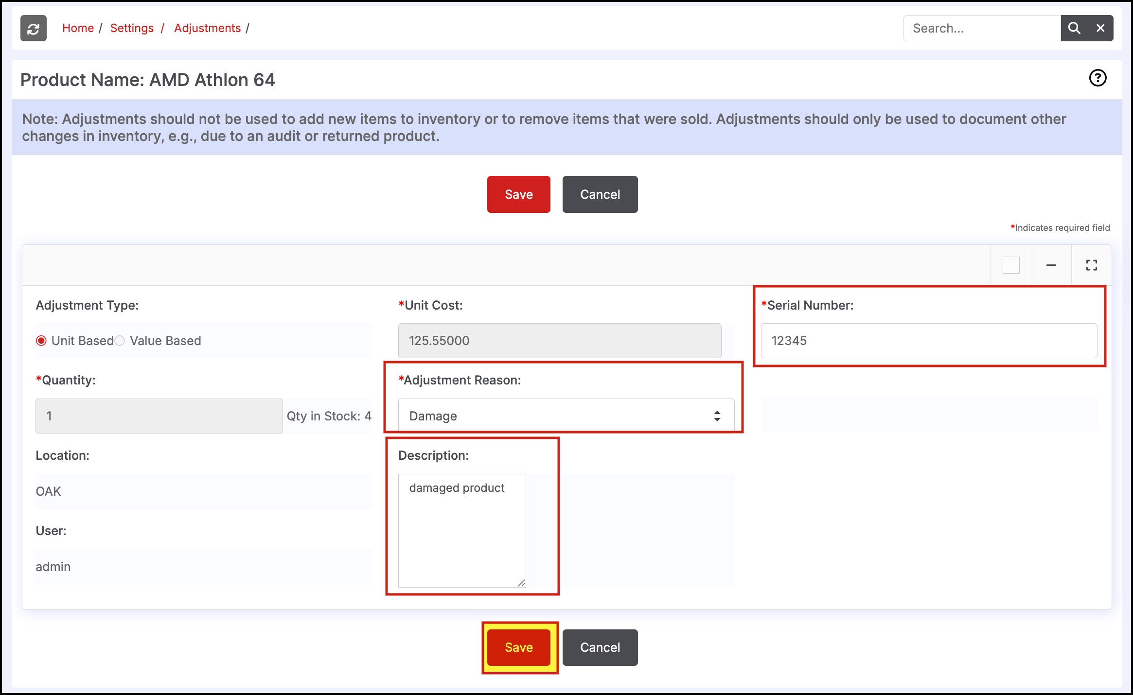Viewport: 1133px width, 695px height.
Task: Select the Unit Based radio button
Action: tap(41, 341)
